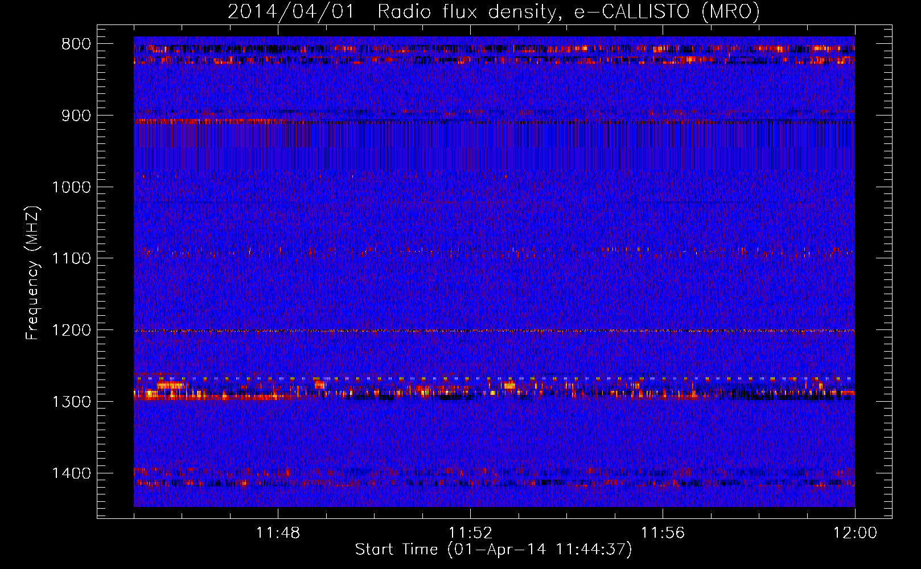The height and width of the screenshot is (569, 921).
Task: Select the 1400 frequency tick label
Action: pos(71,473)
